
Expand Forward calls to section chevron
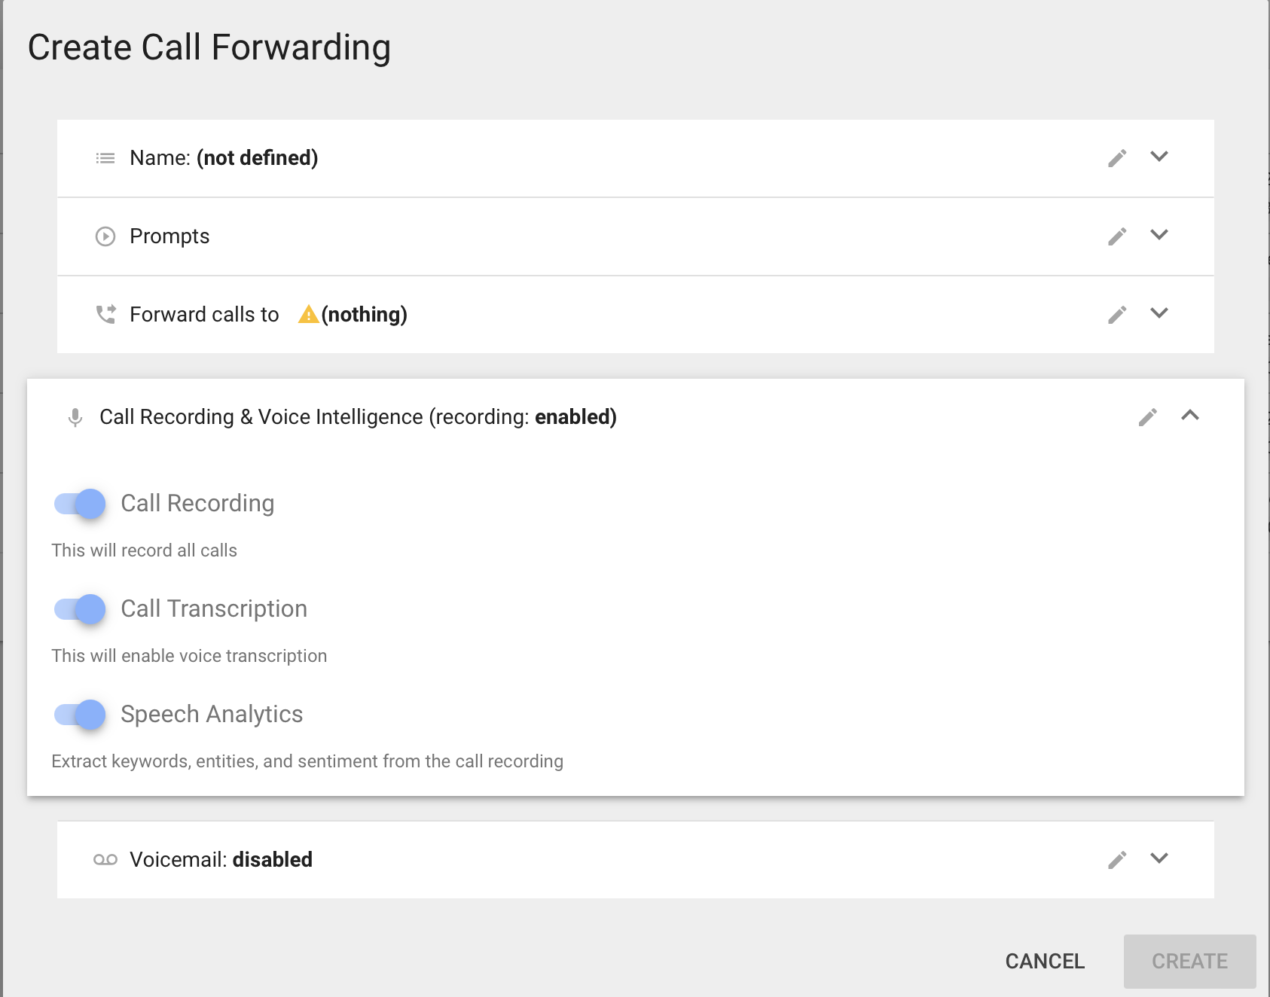pos(1159,313)
